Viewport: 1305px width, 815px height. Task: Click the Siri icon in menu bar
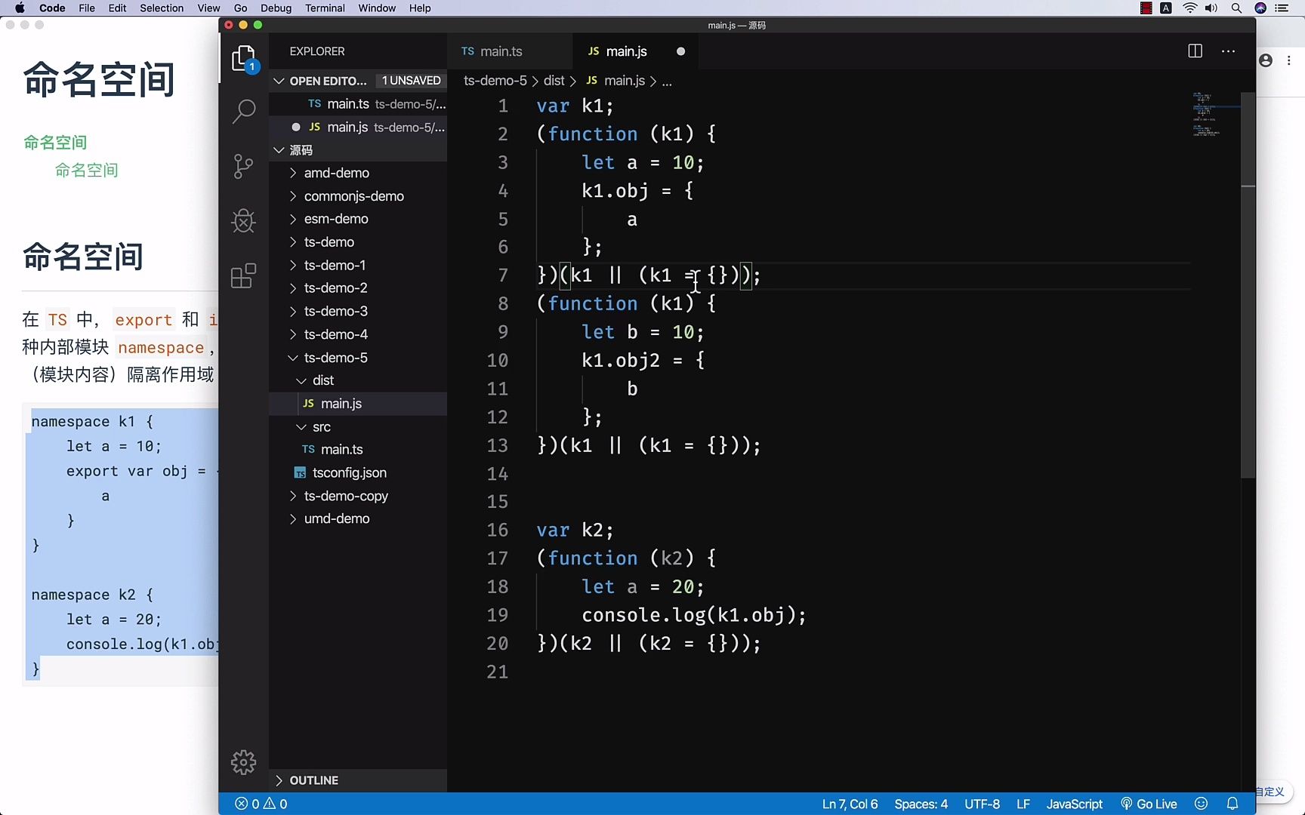pos(1260,8)
